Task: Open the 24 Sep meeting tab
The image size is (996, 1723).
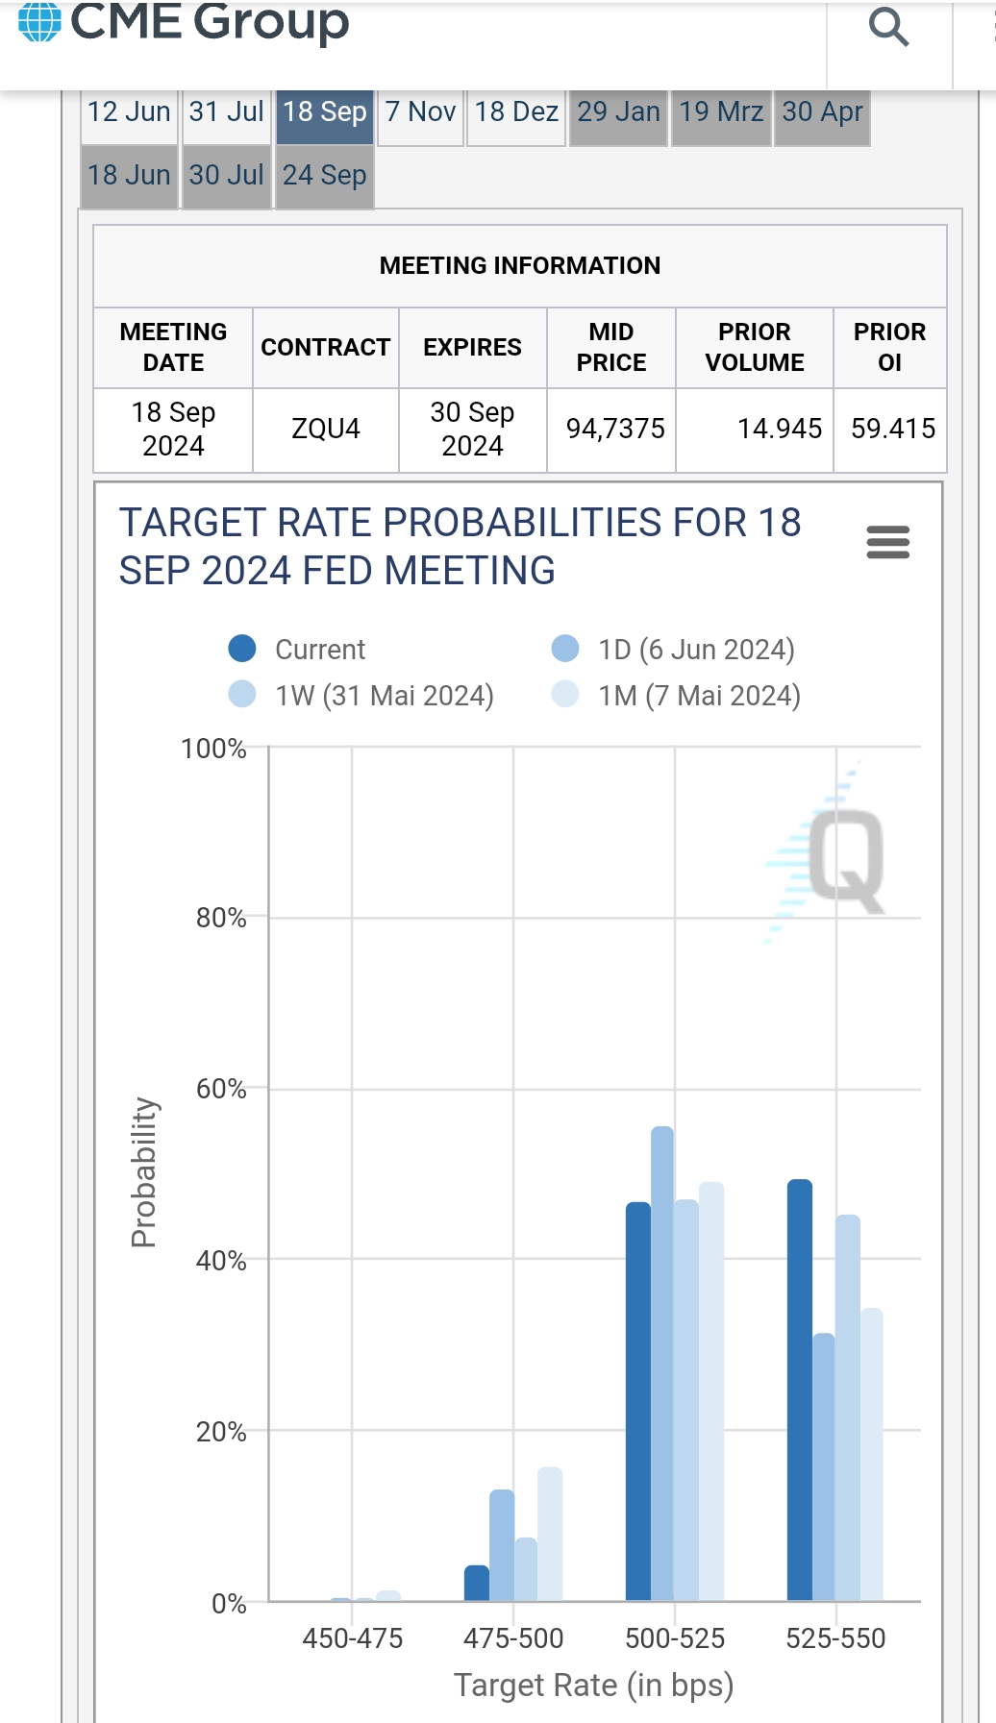Action: (324, 176)
